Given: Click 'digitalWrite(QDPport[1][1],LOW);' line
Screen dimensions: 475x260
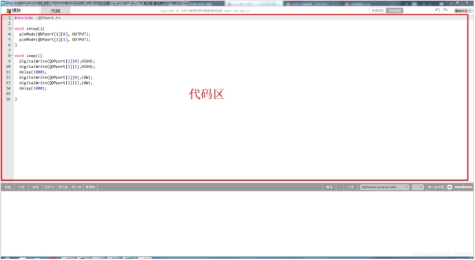Looking at the screenshot, I should [56, 83].
